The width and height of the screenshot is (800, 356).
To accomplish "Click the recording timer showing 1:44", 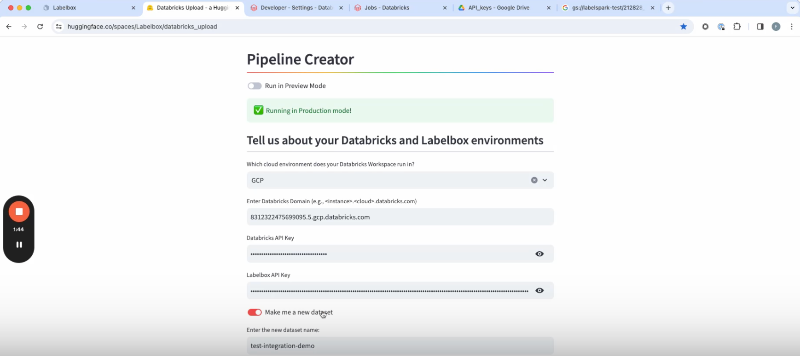I will (19, 230).
